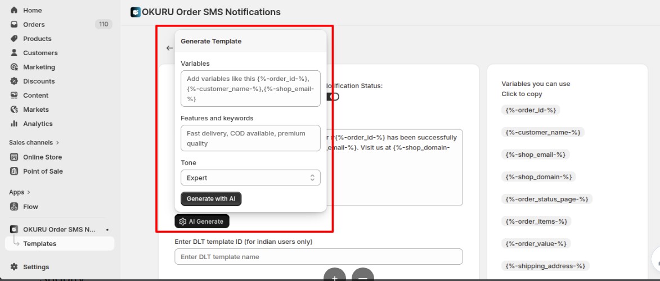
Task: Open the Tone dropdown showing Expert
Action: click(x=250, y=178)
